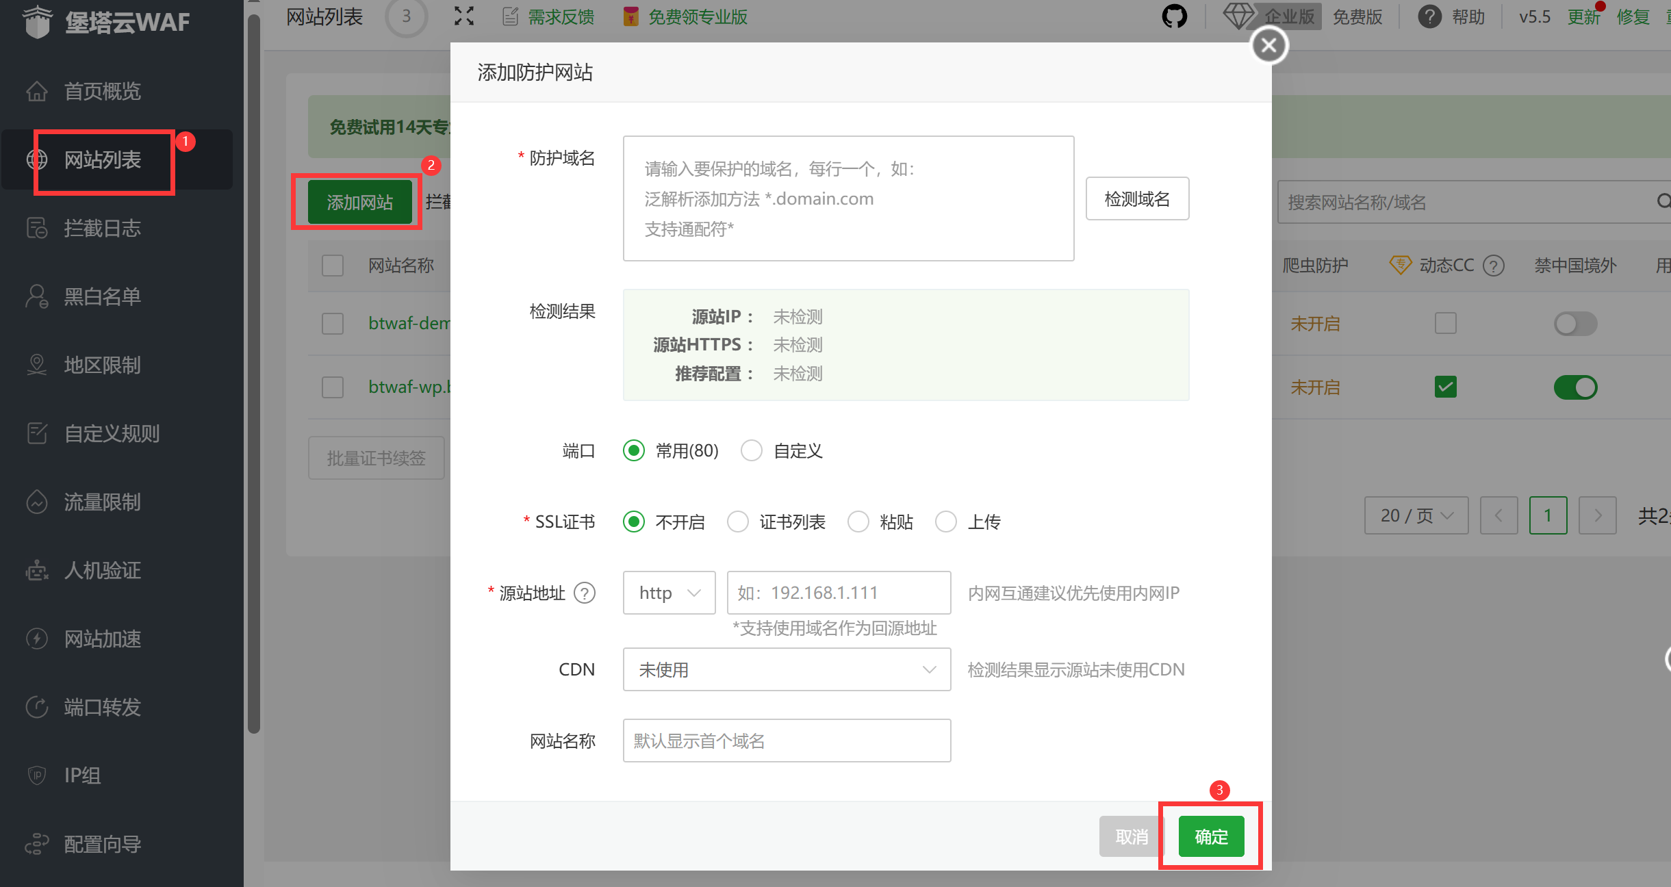The width and height of the screenshot is (1671, 887).
Task: Open the btwaf-dem site link
Action: click(x=409, y=323)
